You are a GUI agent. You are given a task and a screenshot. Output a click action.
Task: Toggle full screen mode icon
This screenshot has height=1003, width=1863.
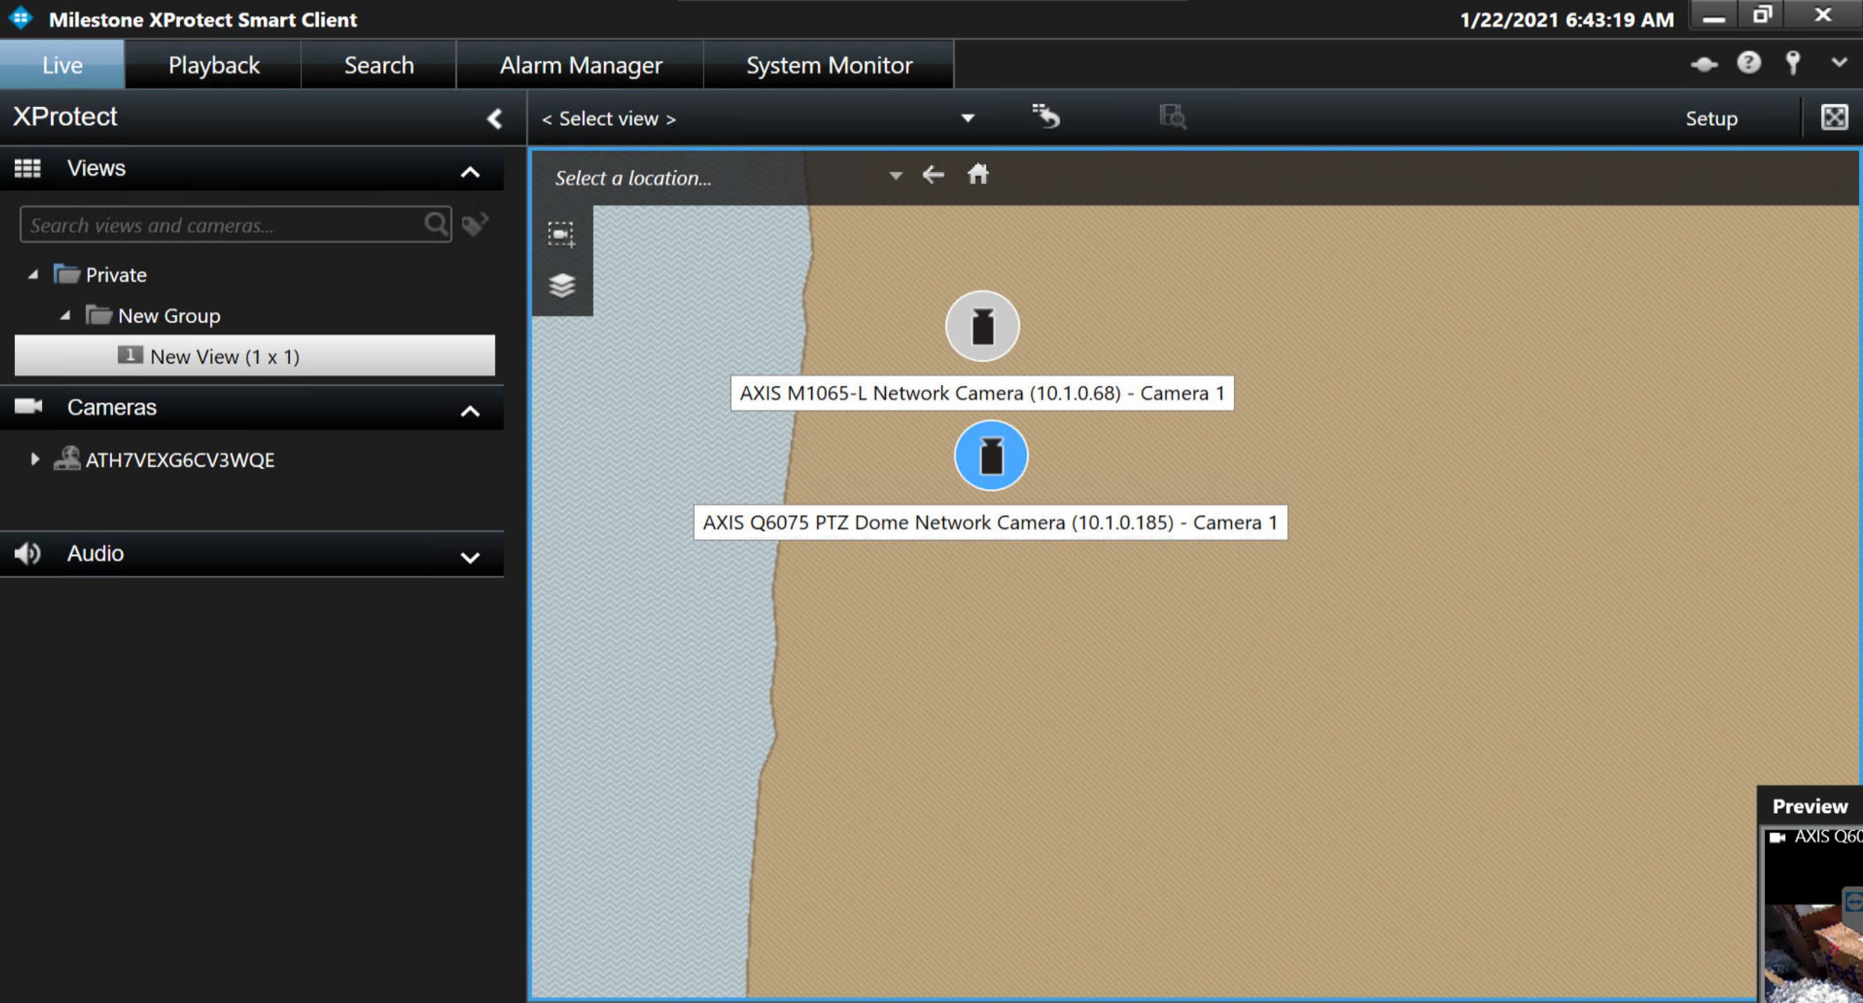coord(1835,117)
